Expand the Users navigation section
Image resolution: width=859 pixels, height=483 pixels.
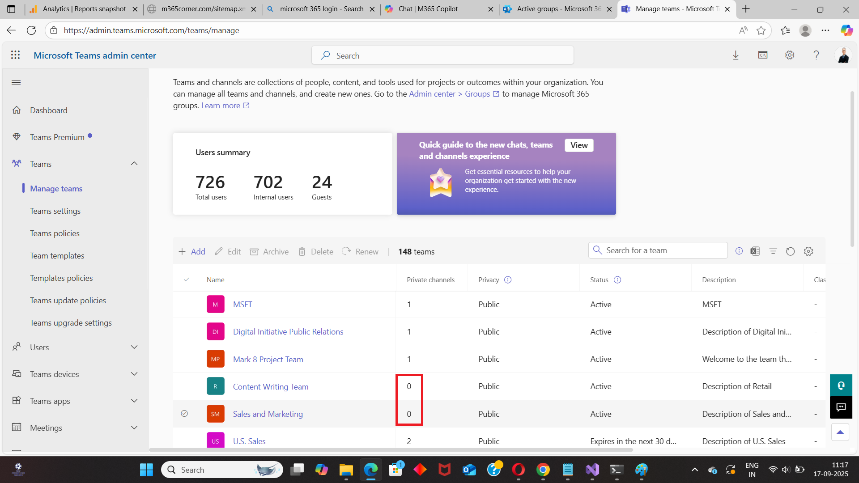pos(134,347)
